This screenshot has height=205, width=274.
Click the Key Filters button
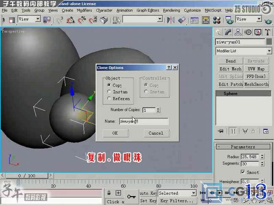tap(177, 201)
